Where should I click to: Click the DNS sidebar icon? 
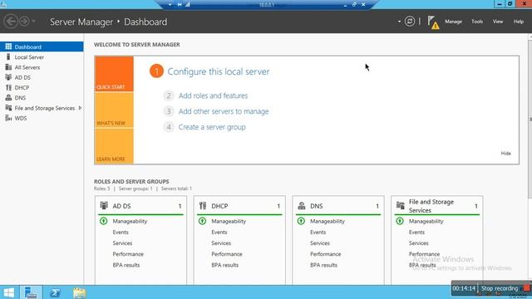(8, 97)
